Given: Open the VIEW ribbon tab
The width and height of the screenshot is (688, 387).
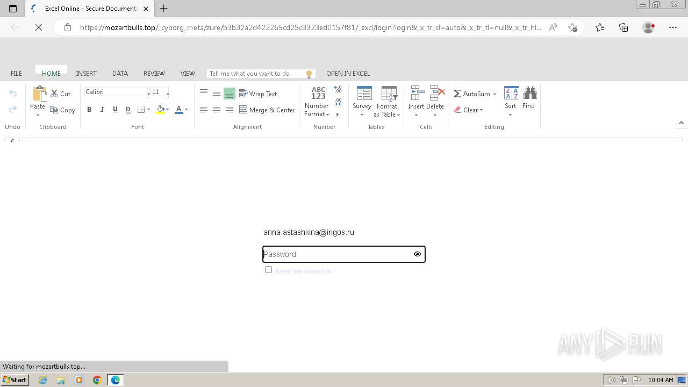Looking at the screenshot, I should pos(188,74).
